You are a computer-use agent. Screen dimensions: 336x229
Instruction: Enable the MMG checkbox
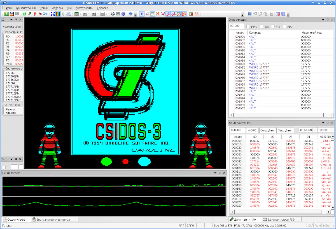pos(248,26)
